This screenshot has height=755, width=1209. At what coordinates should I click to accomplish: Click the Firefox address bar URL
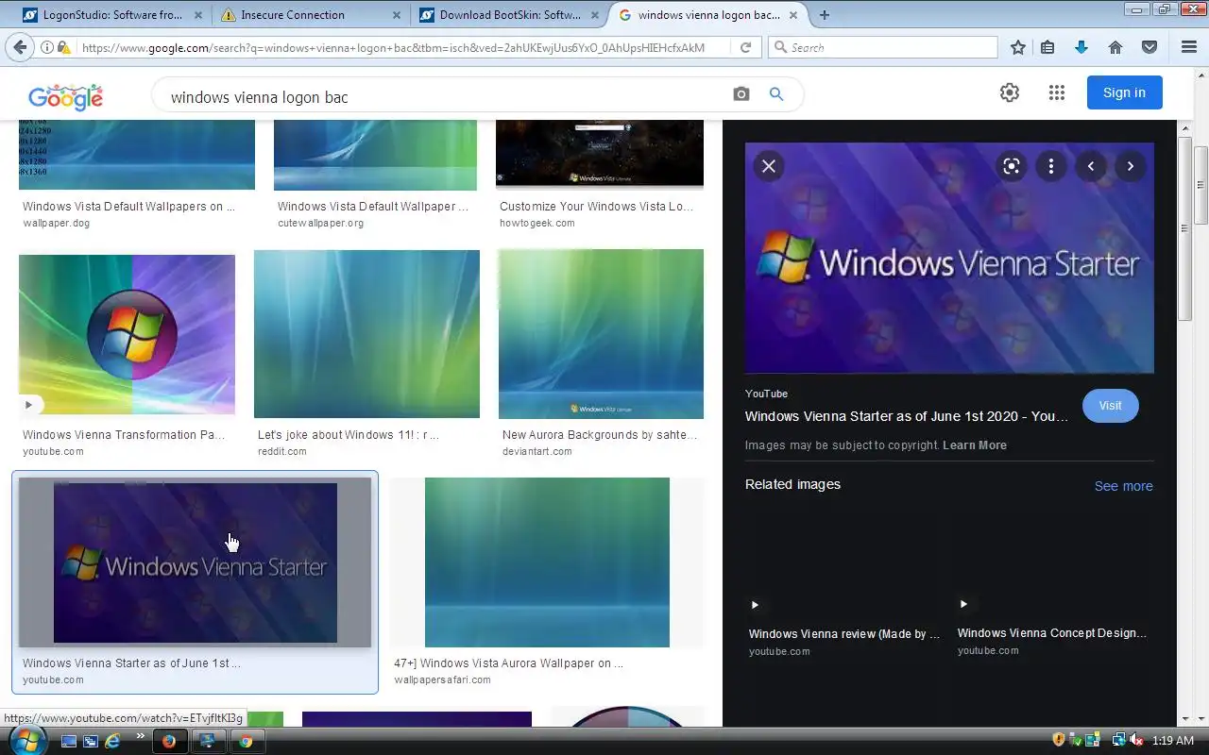pyautogui.click(x=393, y=47)
